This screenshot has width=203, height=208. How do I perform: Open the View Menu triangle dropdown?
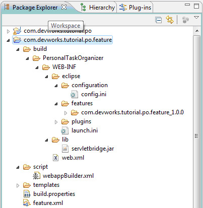(x=196, y=17)
